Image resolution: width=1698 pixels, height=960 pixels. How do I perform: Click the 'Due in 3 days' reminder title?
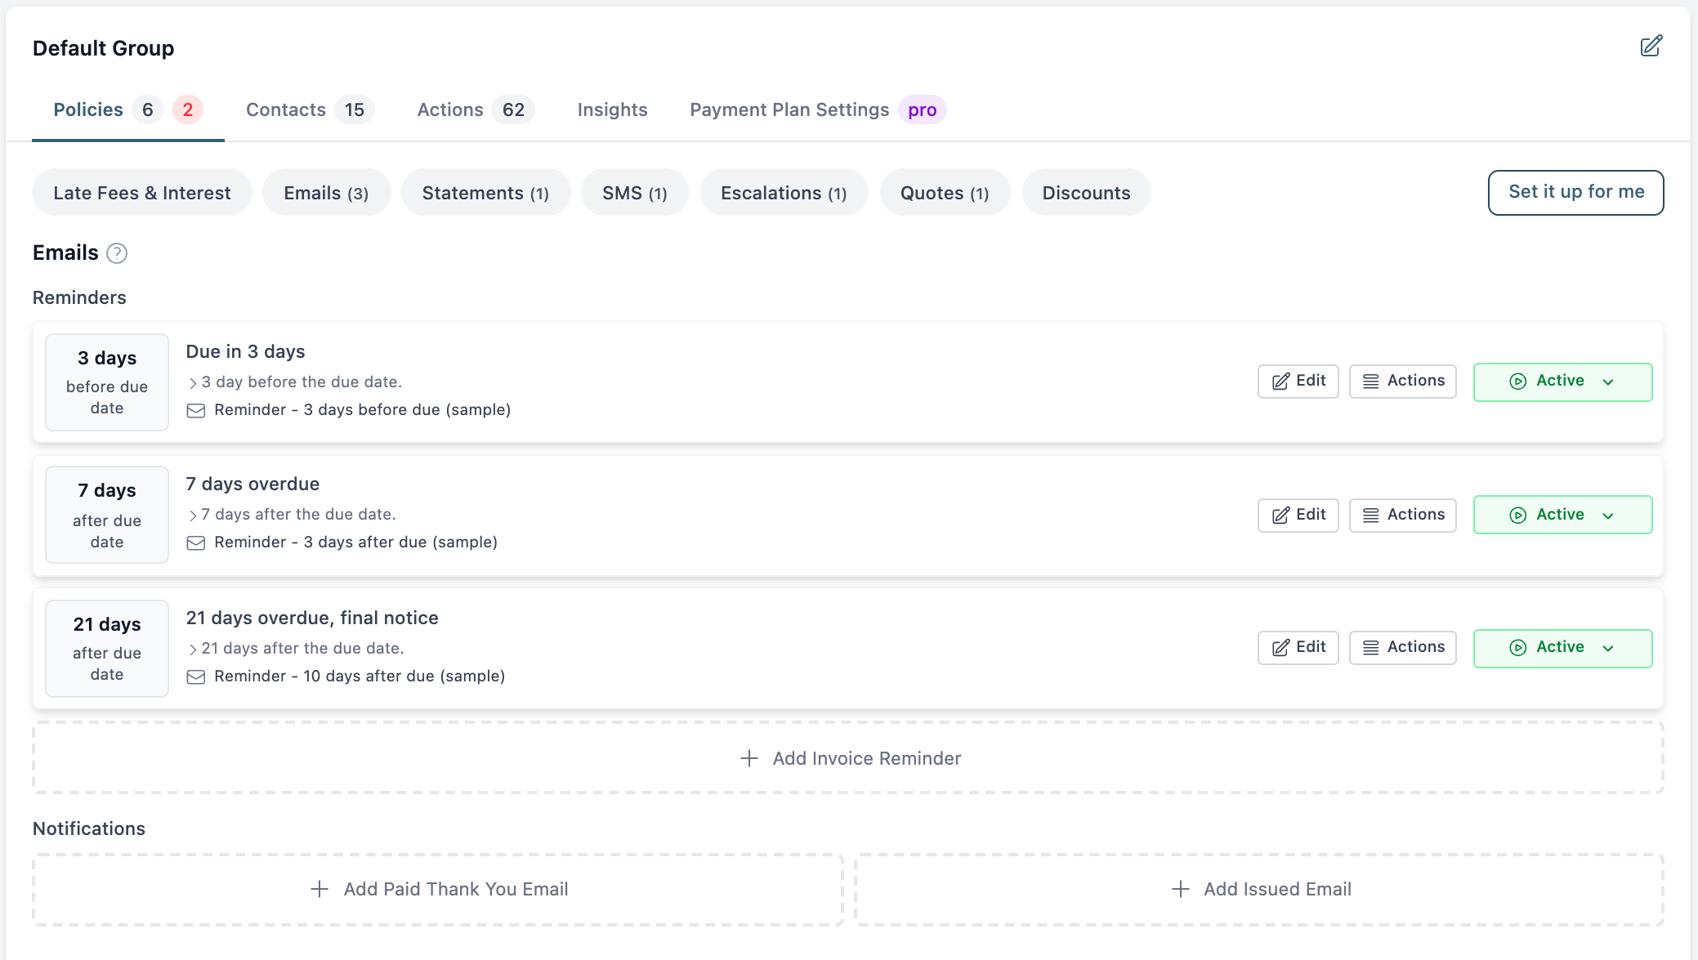[245, 351]
